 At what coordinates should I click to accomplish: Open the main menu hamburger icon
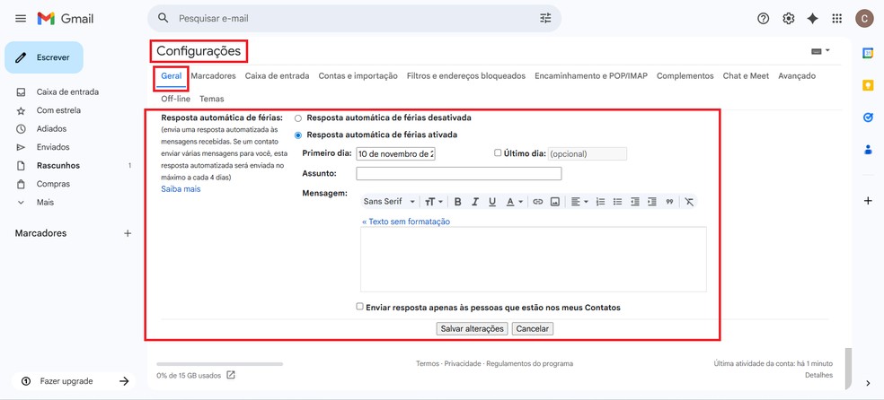pyautogui.click(x=21, y=19)
